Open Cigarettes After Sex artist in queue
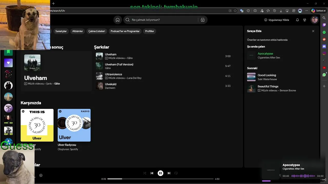Screen dimensions: 328x184 pos(269,58)
